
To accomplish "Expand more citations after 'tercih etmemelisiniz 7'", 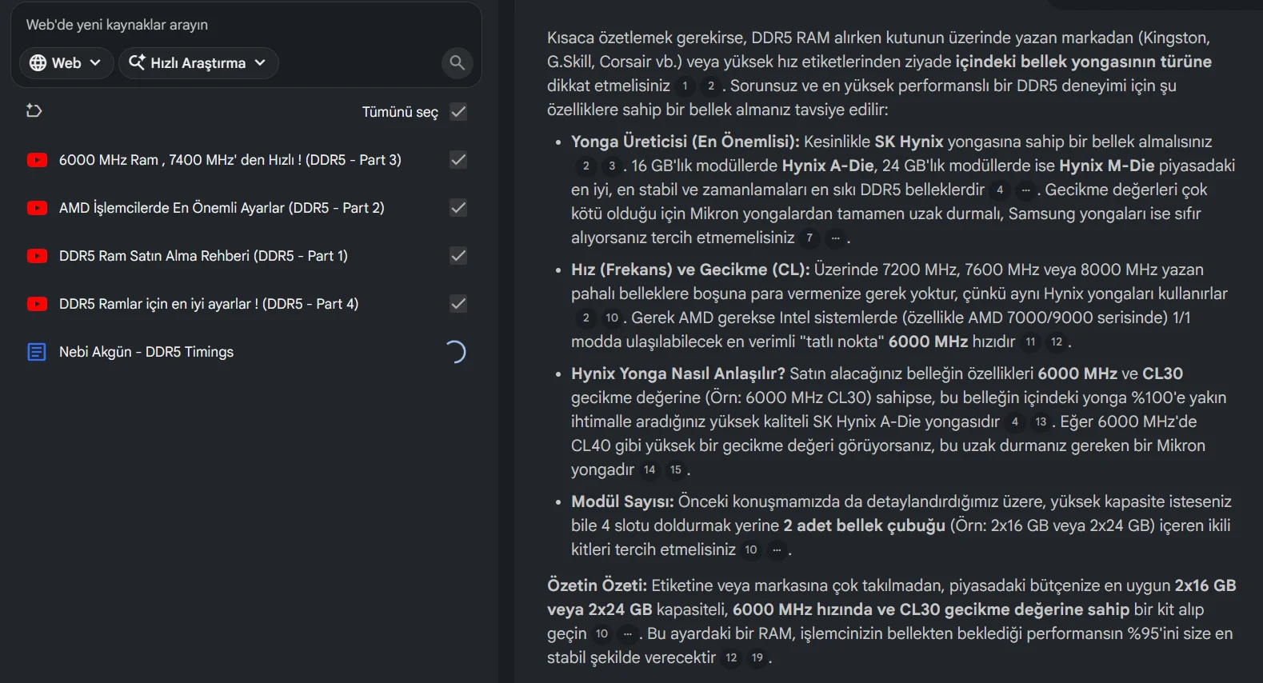I will pyautogui.click(x=835, y=238).
